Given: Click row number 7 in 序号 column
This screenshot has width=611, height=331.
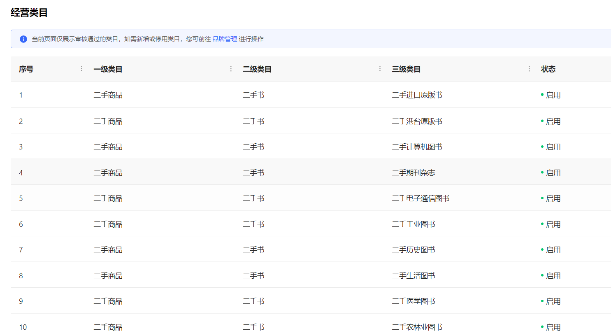Looking at the screenshot, I should (x=21, y=250).
